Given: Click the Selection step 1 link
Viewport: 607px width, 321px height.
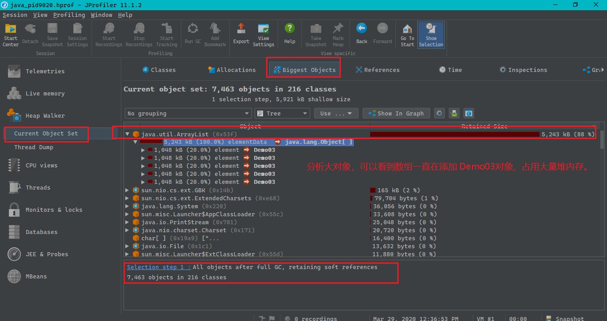Looking at the screenshot, I should point(159,267).
